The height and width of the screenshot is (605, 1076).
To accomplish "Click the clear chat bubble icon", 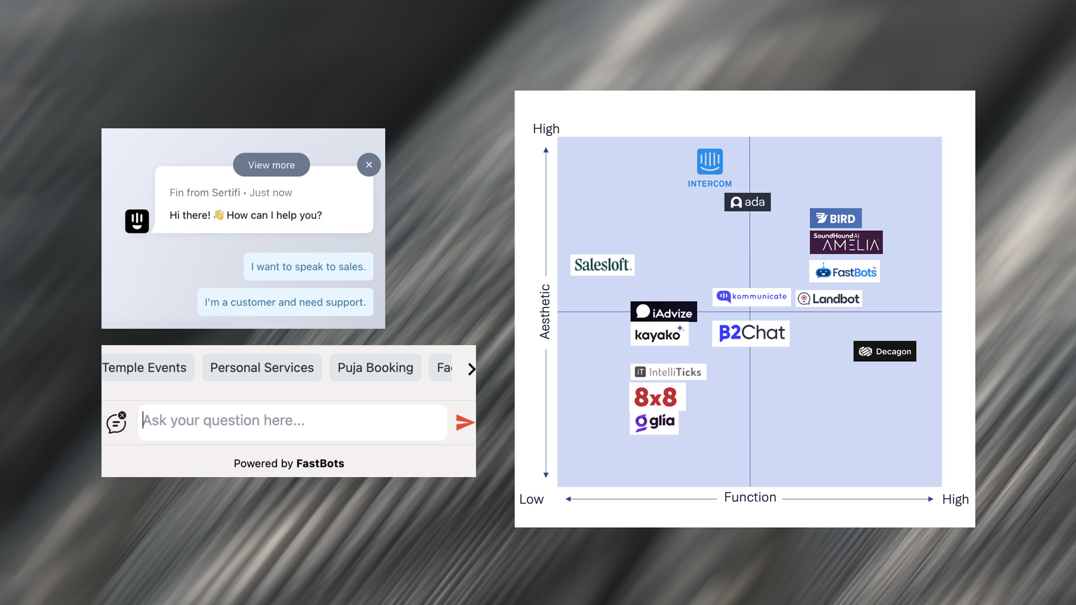I will point(117,422).
